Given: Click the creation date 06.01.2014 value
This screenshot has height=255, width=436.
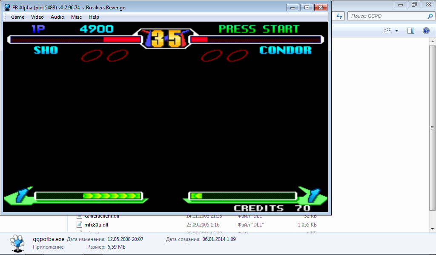Looking at the screenshot, I should tap(218, 239).
